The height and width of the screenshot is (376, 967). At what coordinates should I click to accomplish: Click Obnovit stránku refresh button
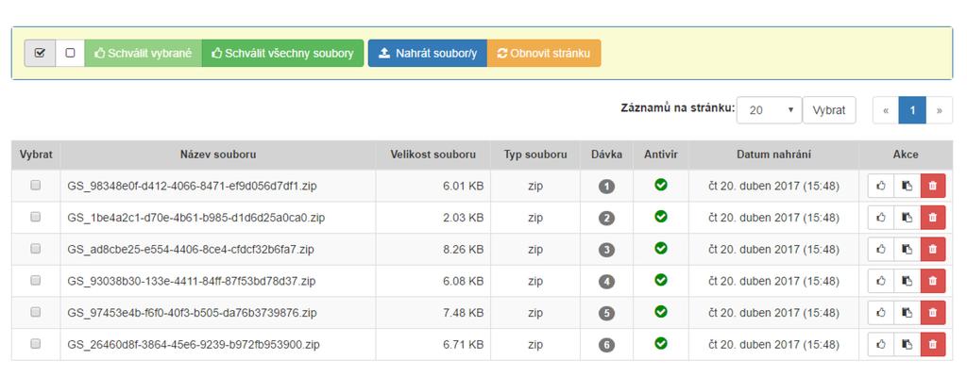pyautogui.click(x=543, y=53)
